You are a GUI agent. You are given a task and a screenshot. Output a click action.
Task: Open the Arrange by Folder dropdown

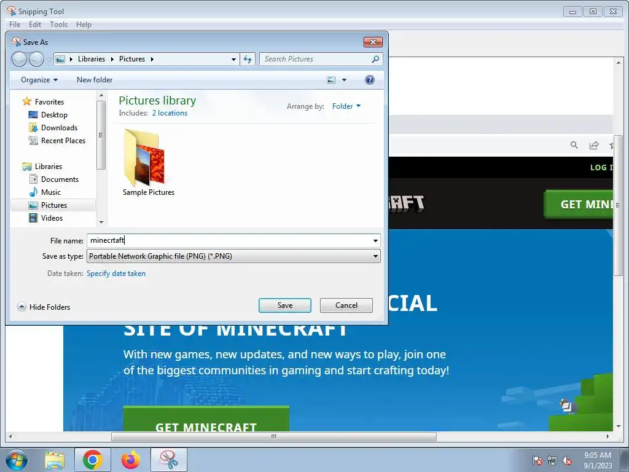[x=346, y=106]
